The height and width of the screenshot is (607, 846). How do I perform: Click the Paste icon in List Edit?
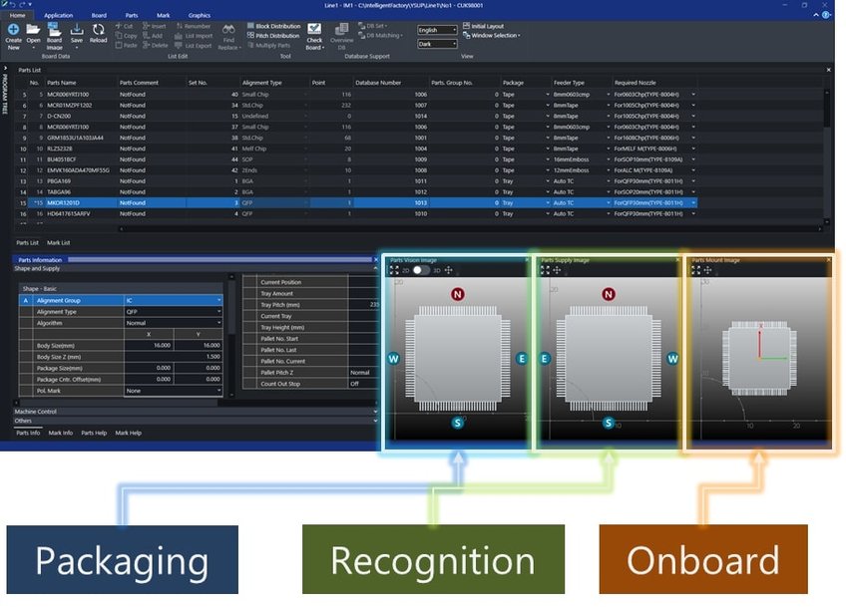[119, 45]
